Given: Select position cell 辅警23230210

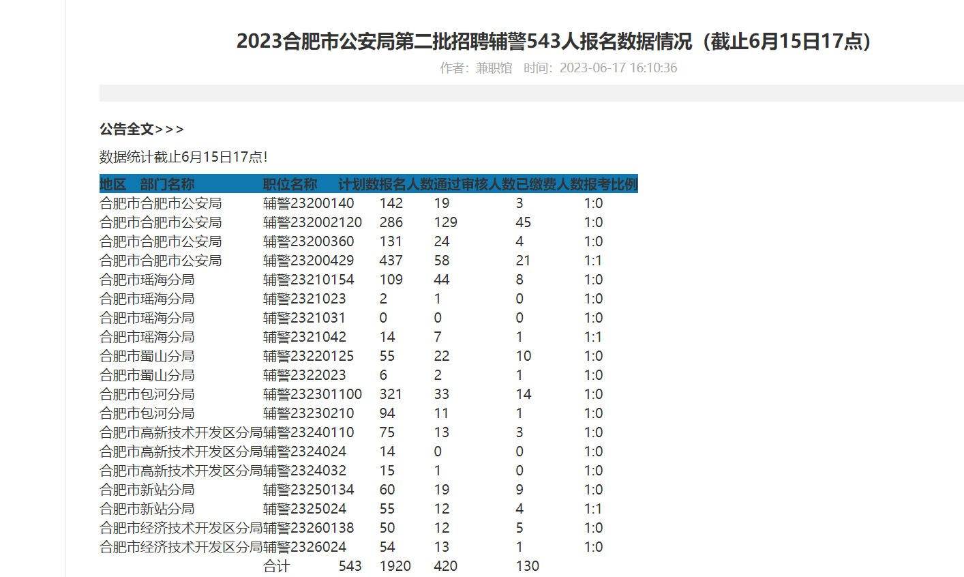Looking at the screenshot, I should (309, 413).
